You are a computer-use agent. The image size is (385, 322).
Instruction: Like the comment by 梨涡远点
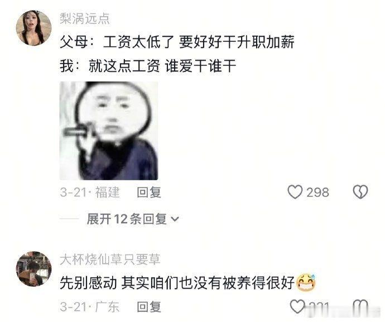point(295,192)
